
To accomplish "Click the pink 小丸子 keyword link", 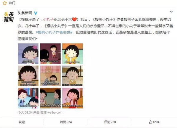I will coord(48,20).
